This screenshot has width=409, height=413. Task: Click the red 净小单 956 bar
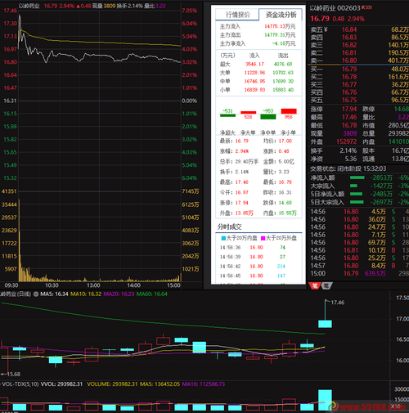coord(289,111)
